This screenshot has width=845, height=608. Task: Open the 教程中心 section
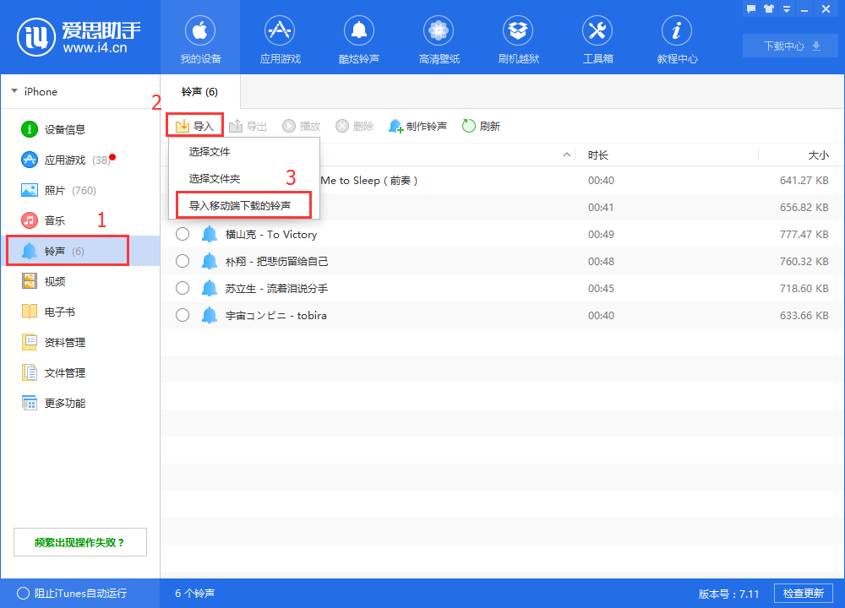[676, 38]
